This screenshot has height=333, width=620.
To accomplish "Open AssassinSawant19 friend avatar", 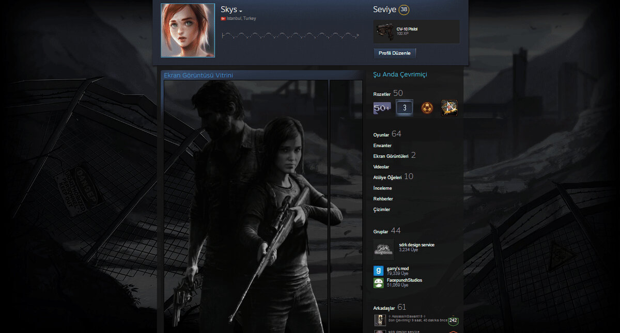I will (380, 320).
